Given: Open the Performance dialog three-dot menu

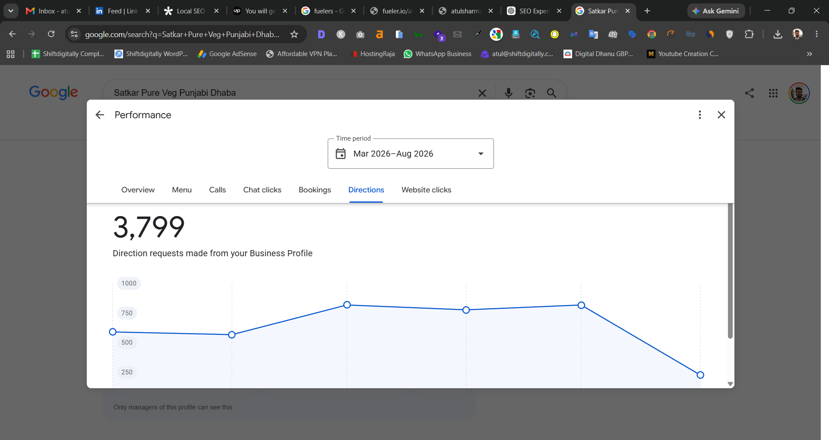Looking at the screenshot, I should tap(700, 115).
